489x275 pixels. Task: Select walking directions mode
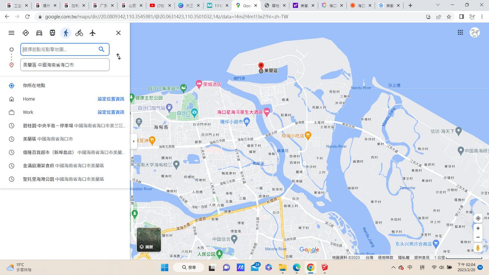pos(66,33)
